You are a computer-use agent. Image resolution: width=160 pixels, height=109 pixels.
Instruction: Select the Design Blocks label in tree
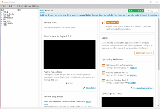click(9, 14)
